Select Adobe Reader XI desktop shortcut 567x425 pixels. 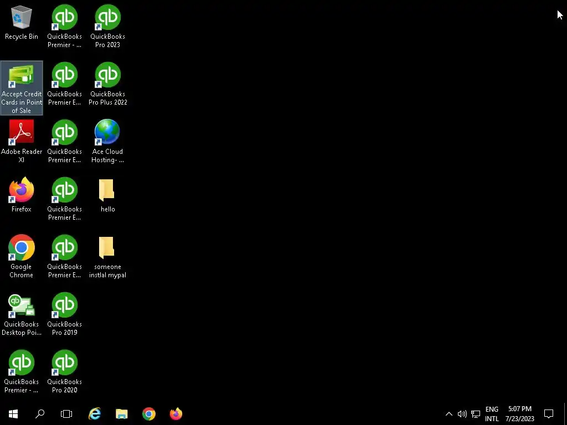point(22,141)
